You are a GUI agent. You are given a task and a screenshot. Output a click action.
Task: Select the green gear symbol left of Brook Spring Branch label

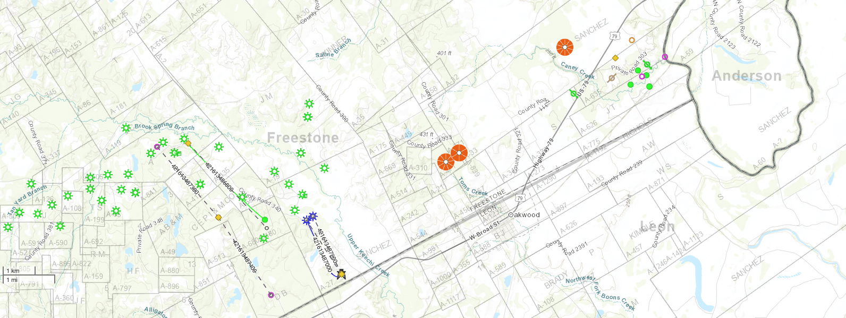126,128
